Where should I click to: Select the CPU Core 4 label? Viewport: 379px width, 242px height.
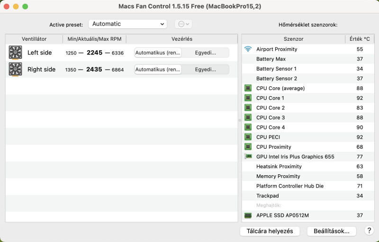tap(271, 127)
